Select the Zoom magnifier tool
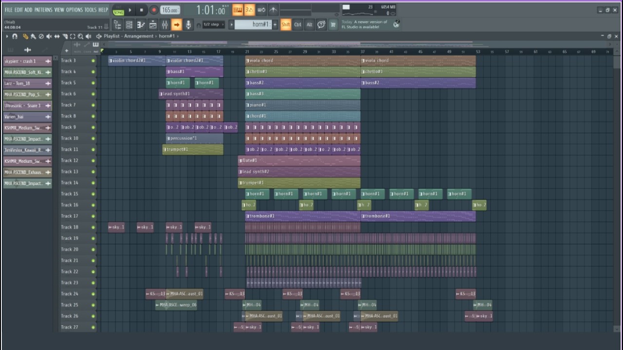 80,36
